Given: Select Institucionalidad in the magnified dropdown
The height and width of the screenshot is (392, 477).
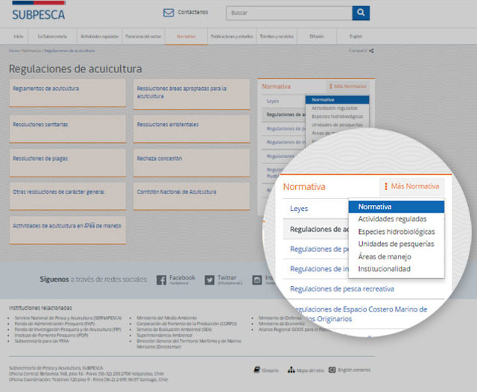Looking at the screenshot, I should [385, 269].
